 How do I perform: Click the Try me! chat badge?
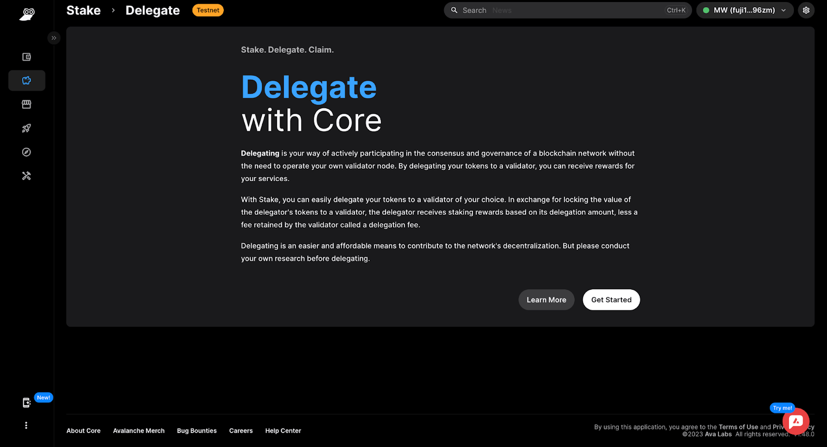tap(783, 408)
